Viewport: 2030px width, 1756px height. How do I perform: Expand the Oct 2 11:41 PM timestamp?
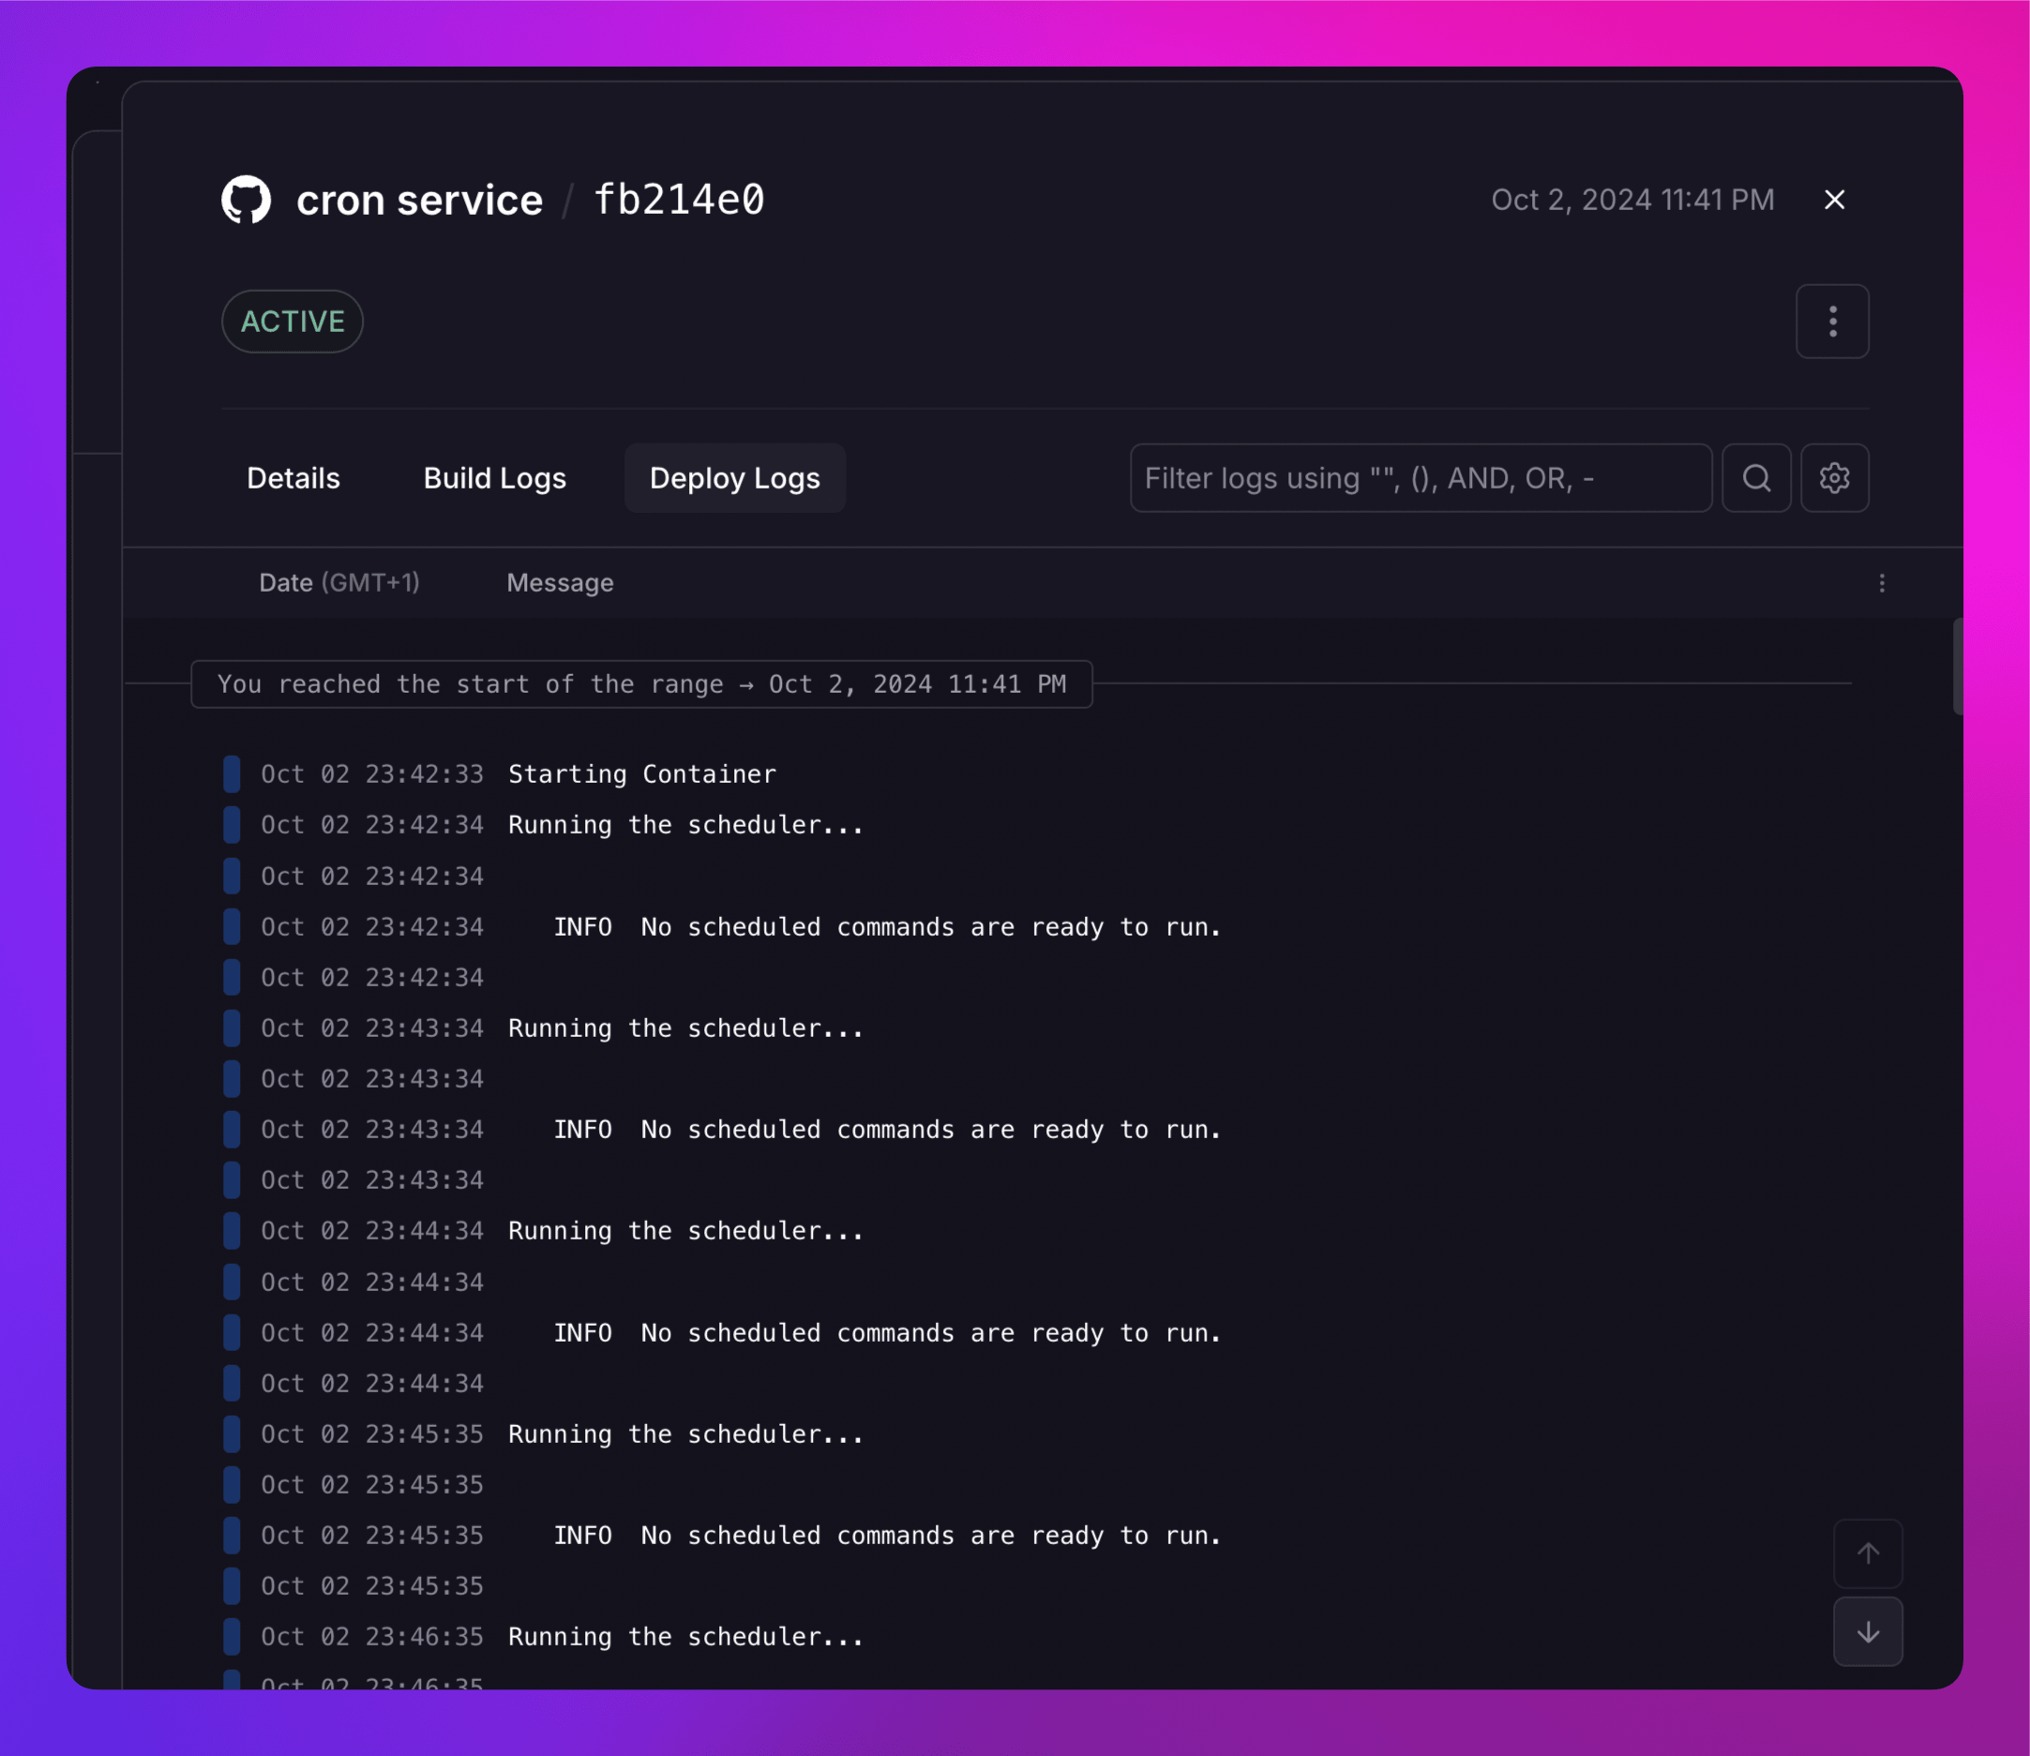click(x=1632, y=199)
